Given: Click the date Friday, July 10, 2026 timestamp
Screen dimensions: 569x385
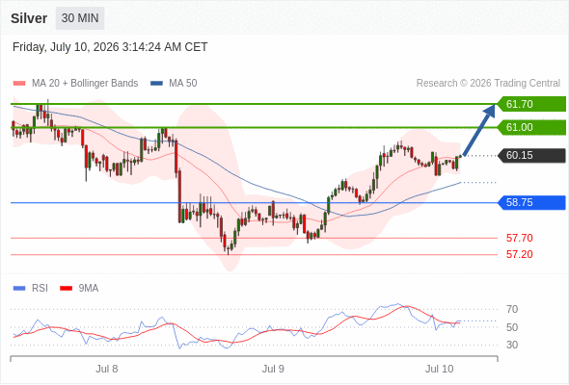Looking at the screenshot, I should (110, 47).
